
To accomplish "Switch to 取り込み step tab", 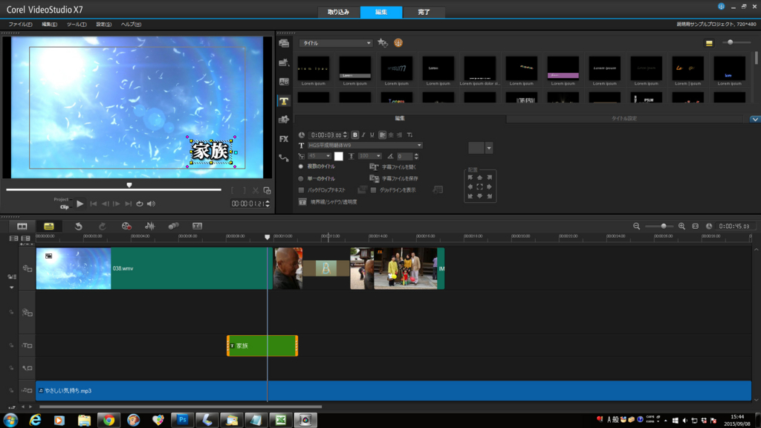I will 338,12.
